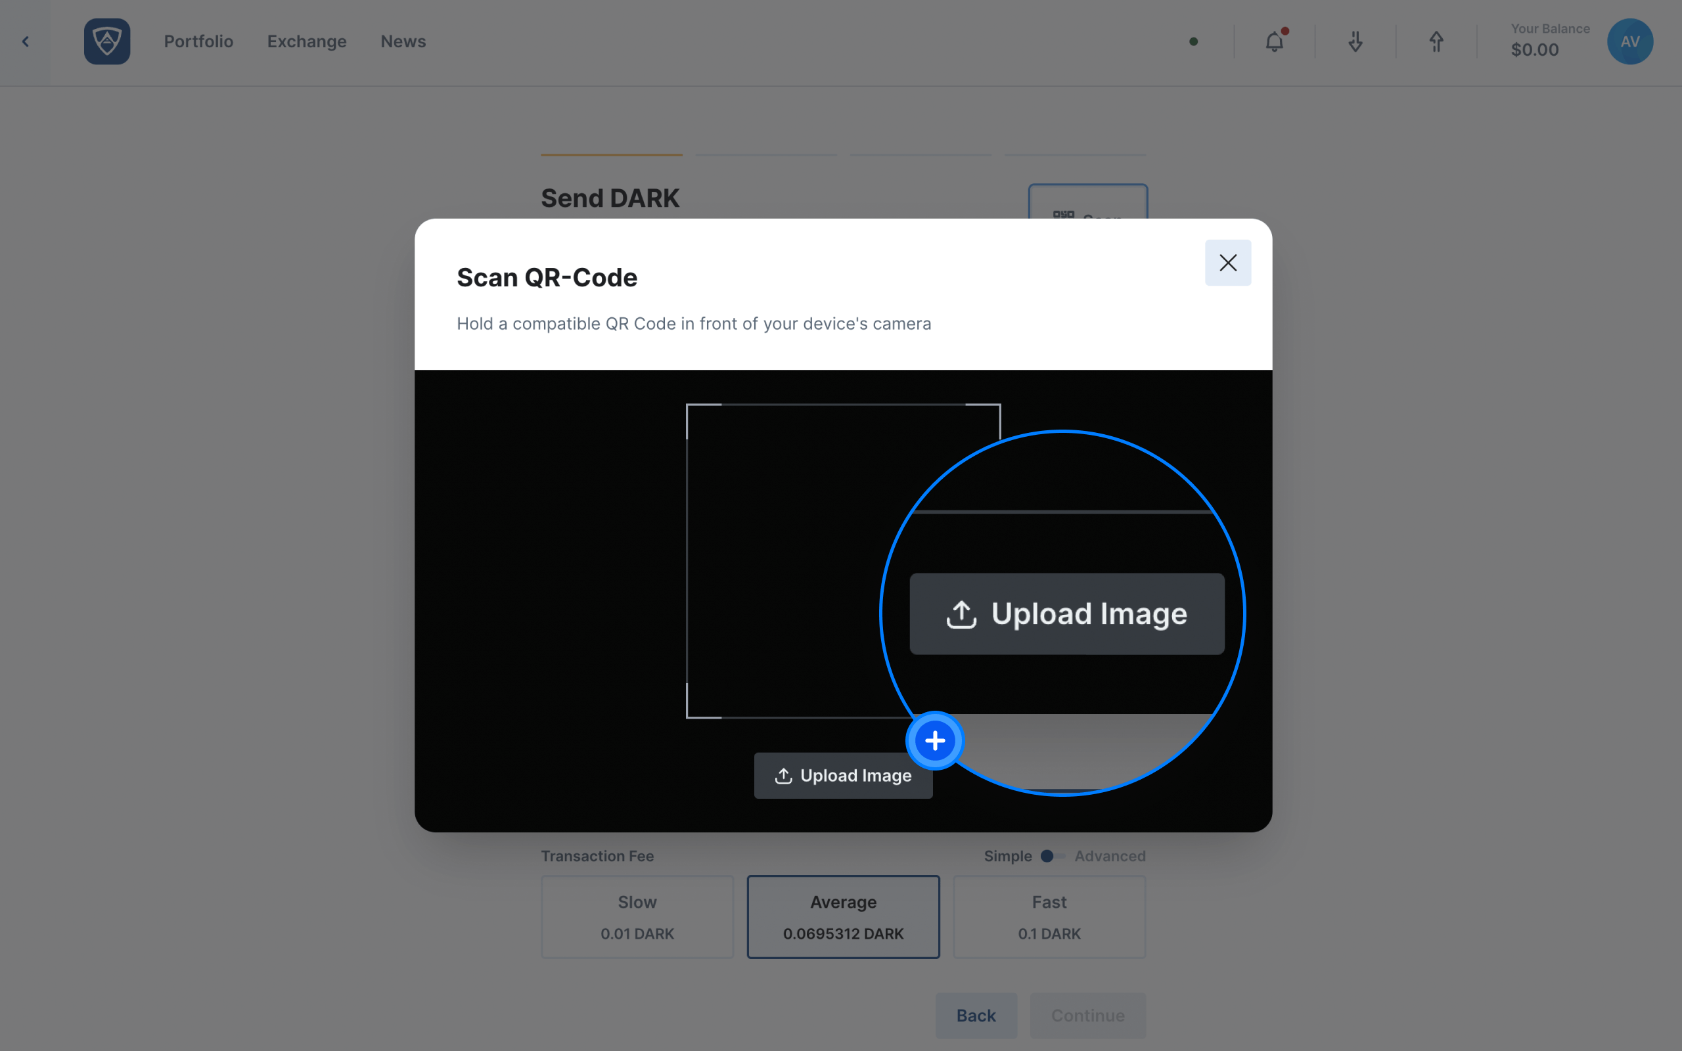Viewport: 1682px width, 1051px height.
Task: Click the Scan QR button behind dialog
Action: 1088,202
